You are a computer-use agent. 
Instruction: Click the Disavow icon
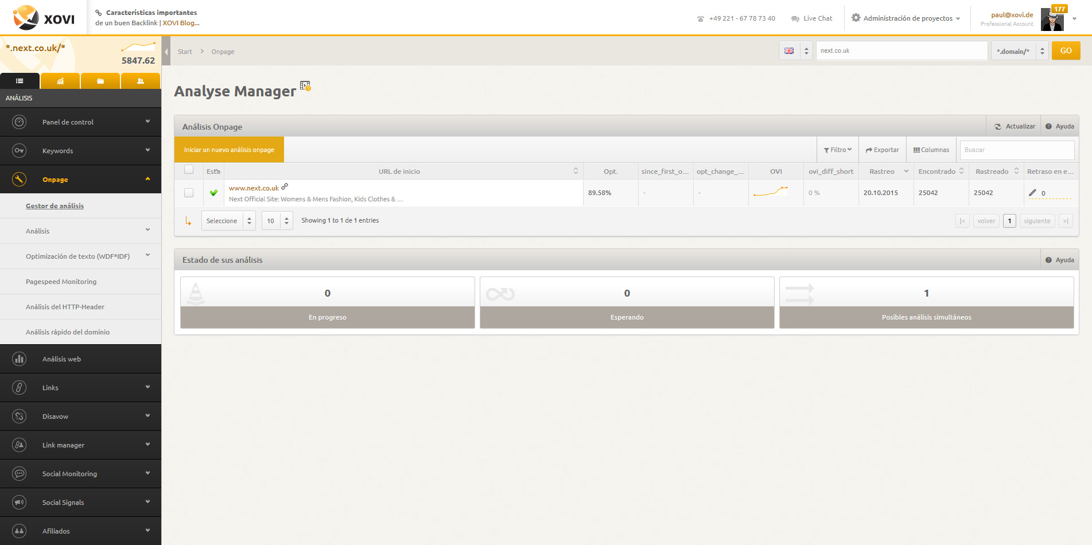[19, 416]
